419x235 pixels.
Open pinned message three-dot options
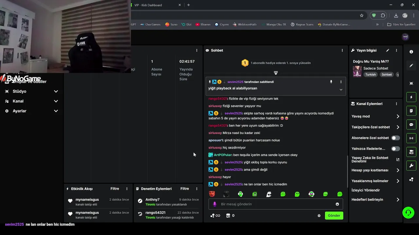341,82
